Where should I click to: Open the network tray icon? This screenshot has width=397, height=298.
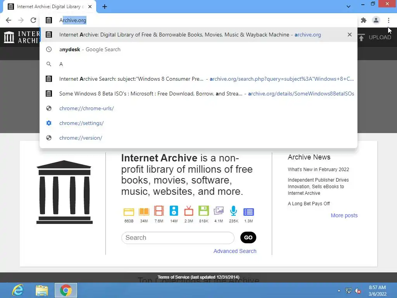tap(349, 291)
